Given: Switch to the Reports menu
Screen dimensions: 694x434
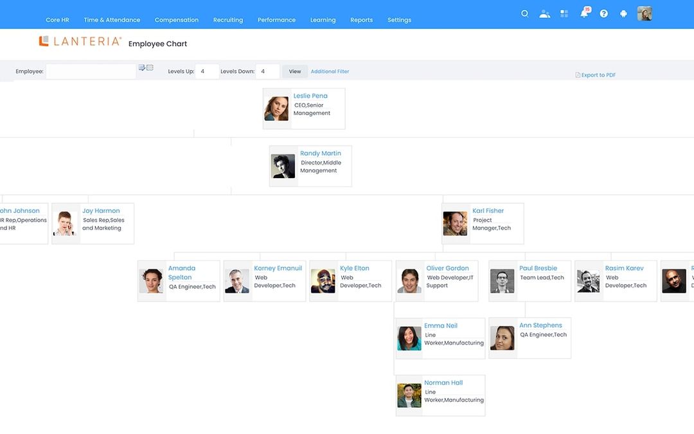Looking at the screenshot, I should (x=361, y=19).
